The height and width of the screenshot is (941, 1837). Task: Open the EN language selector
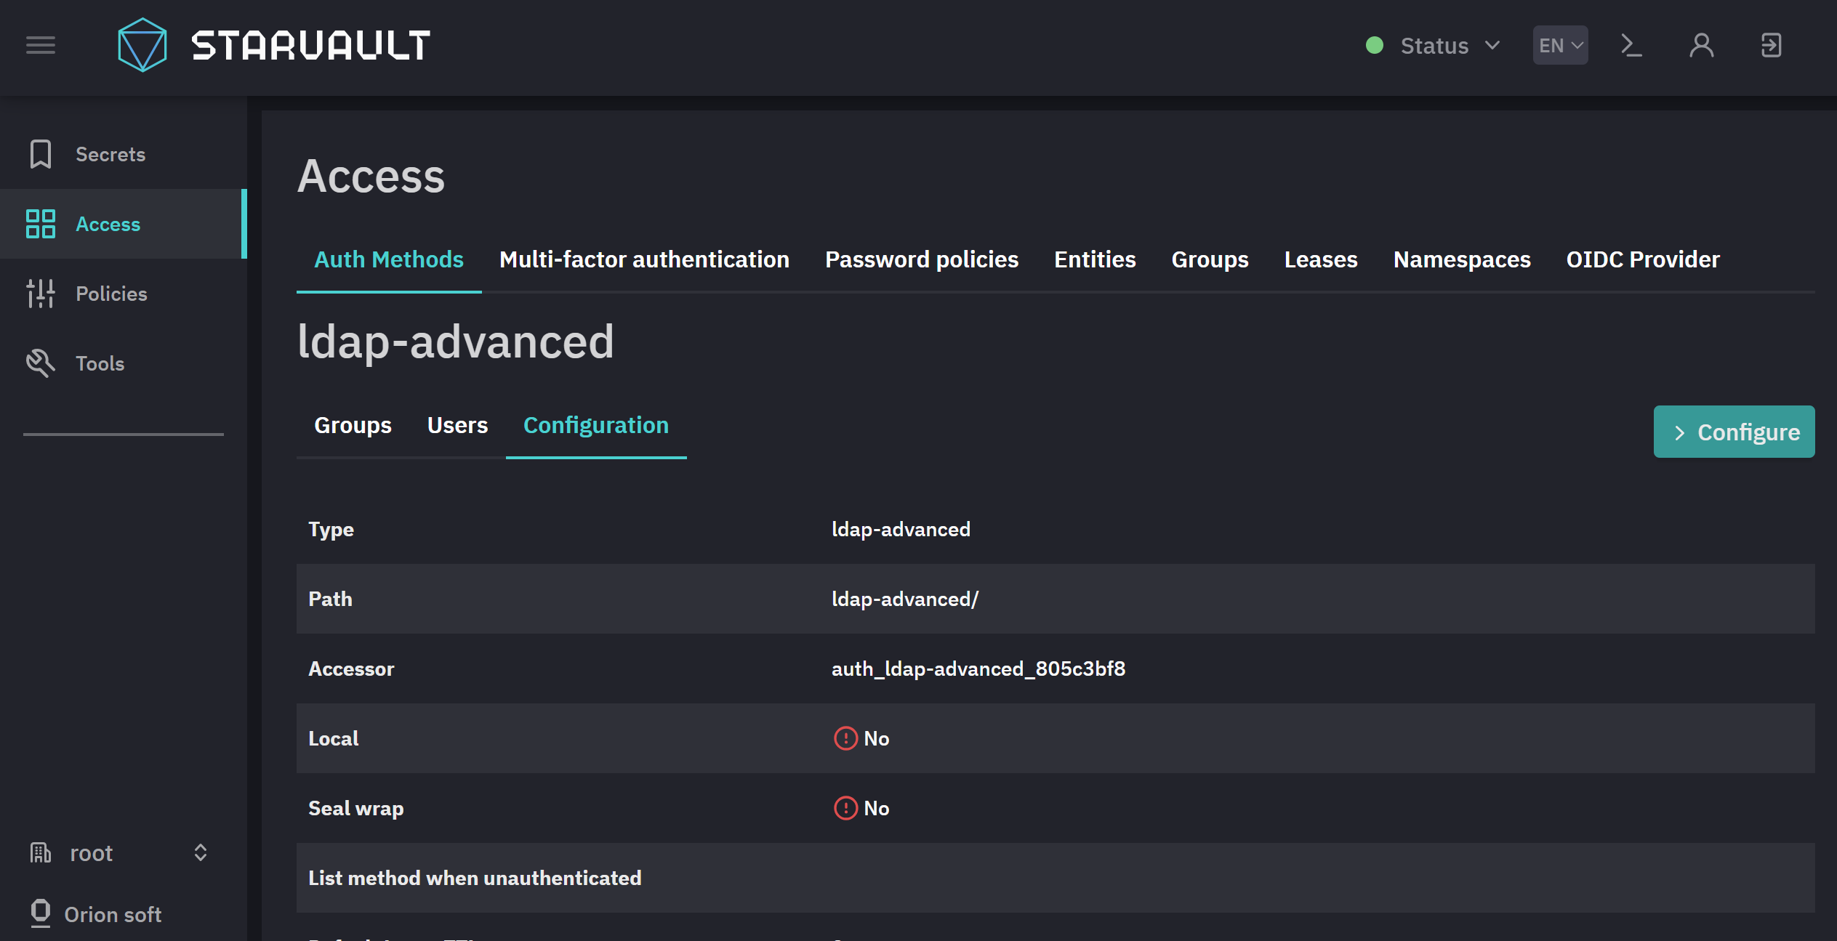1561,45
